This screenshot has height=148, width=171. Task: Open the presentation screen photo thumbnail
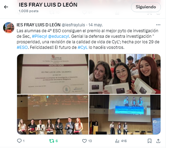click(x=125, y=114)
